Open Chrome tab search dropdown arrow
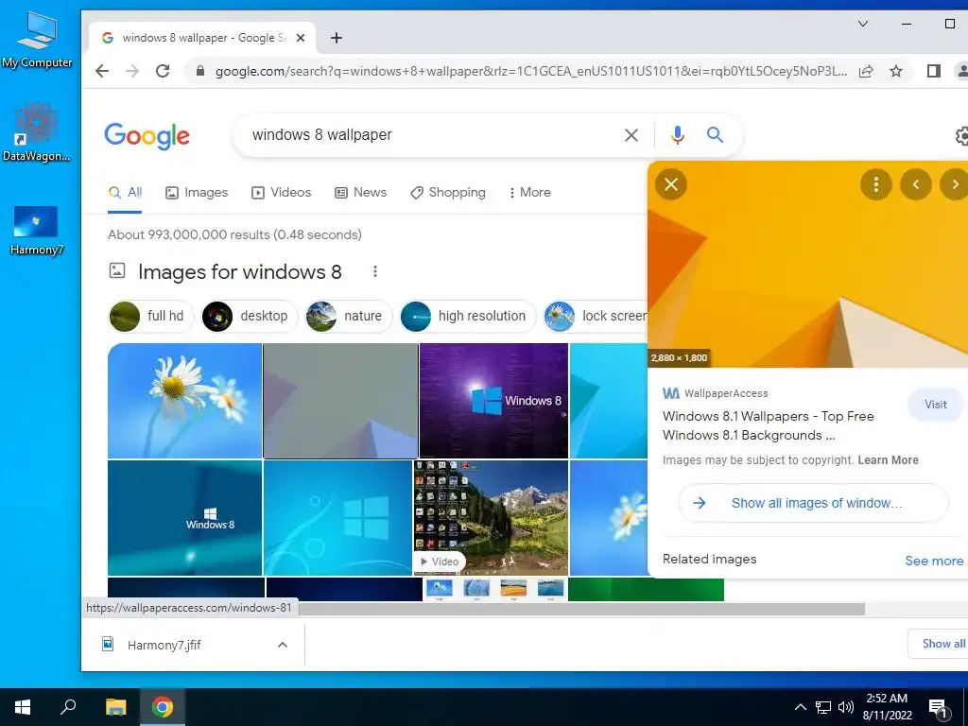The image size is (968, 726). point(863,24)
